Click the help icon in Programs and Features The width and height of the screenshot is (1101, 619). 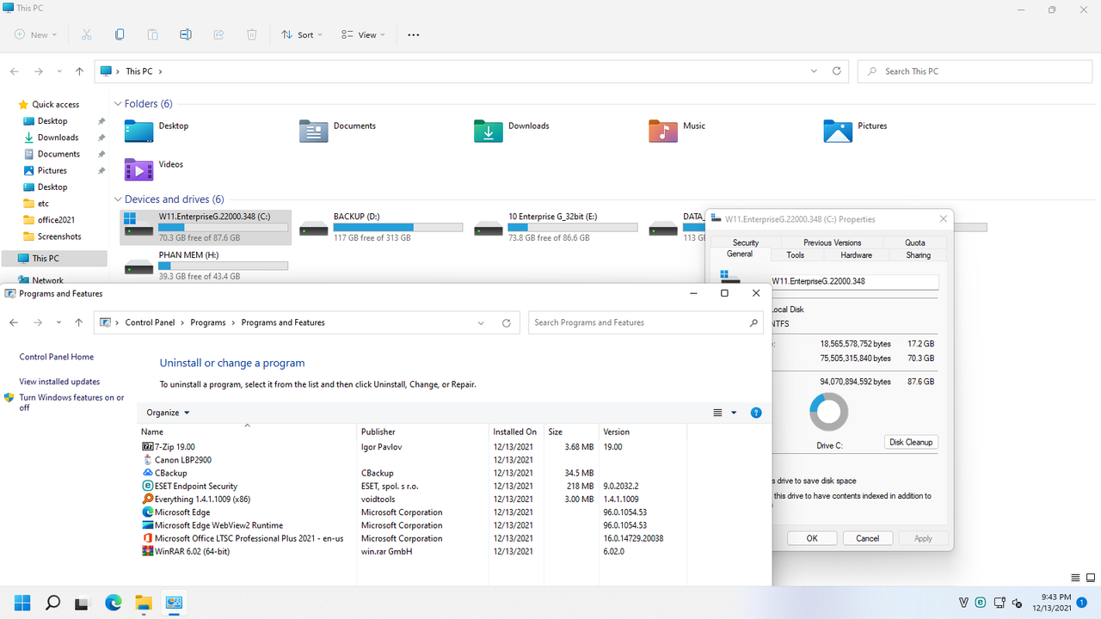[756, 413]
